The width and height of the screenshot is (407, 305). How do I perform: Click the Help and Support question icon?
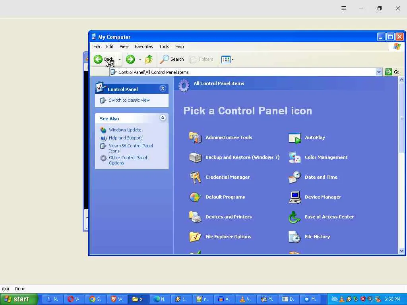click(x=103, y=138)
